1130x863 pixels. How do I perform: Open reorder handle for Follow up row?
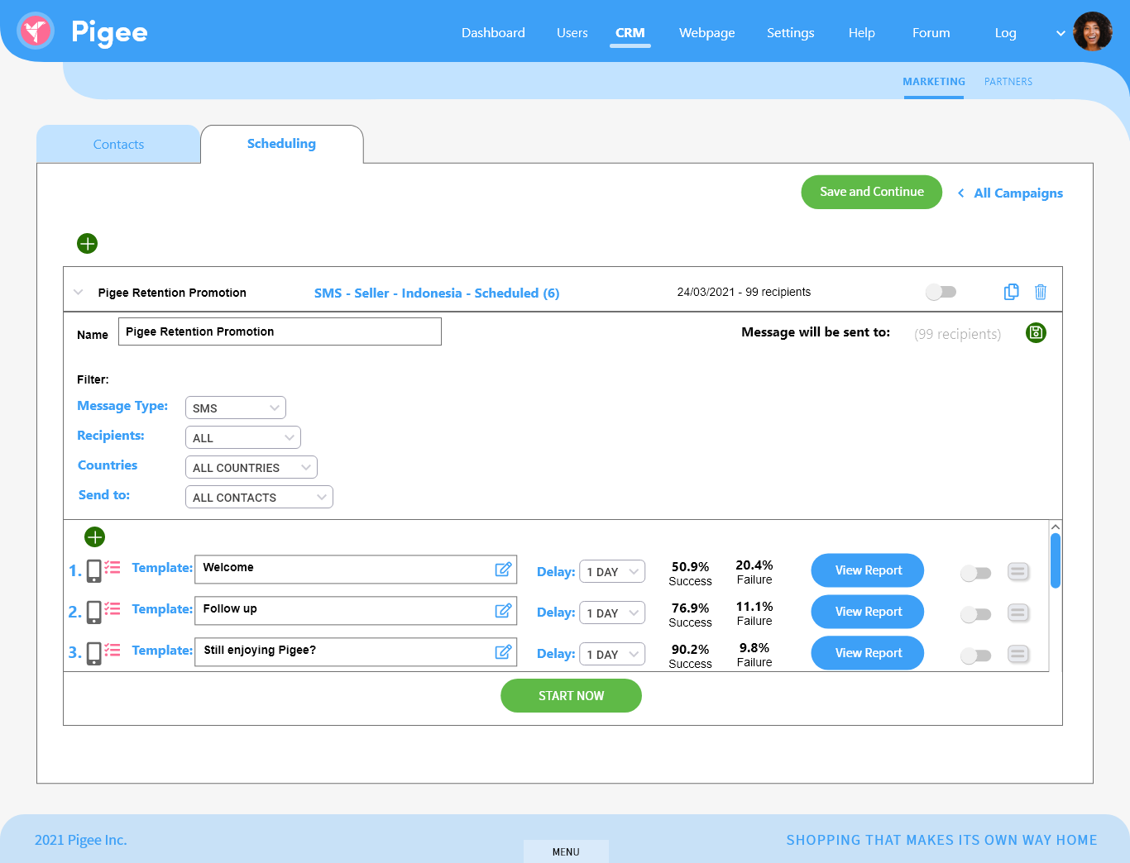pos(1018,613)
